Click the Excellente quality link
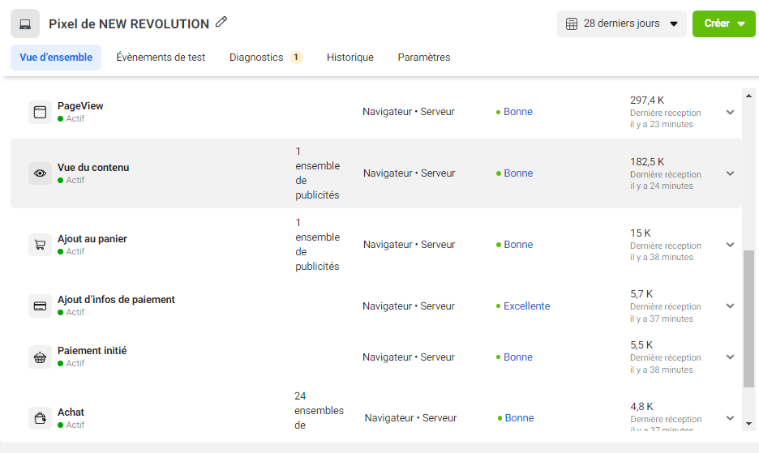759x453 pixels. coord(526,306)
